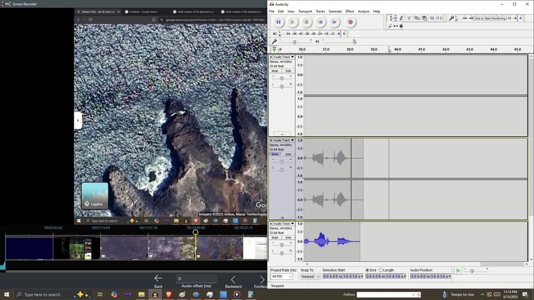Collapse the second audio track
Screen dimensions: 534x300
pos(282,217)
